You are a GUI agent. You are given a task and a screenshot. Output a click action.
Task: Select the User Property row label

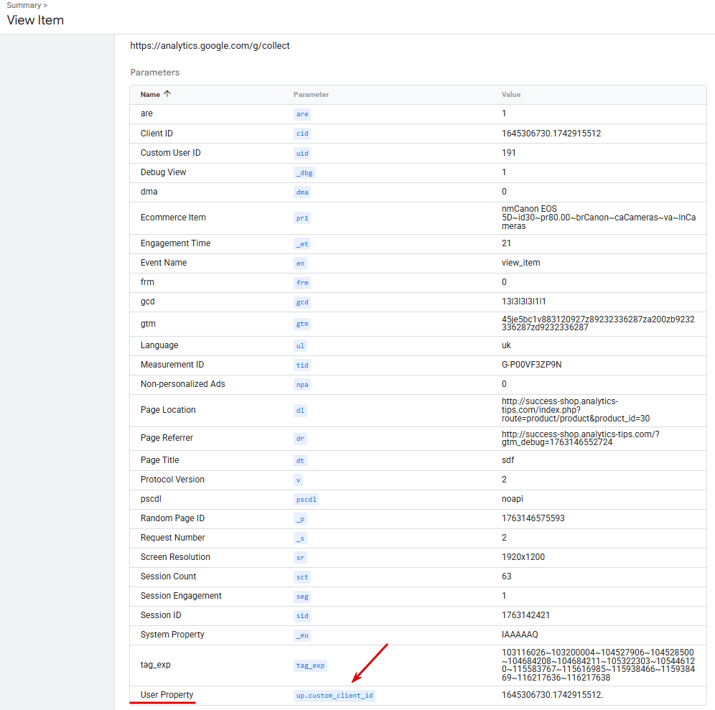point(167,695)
